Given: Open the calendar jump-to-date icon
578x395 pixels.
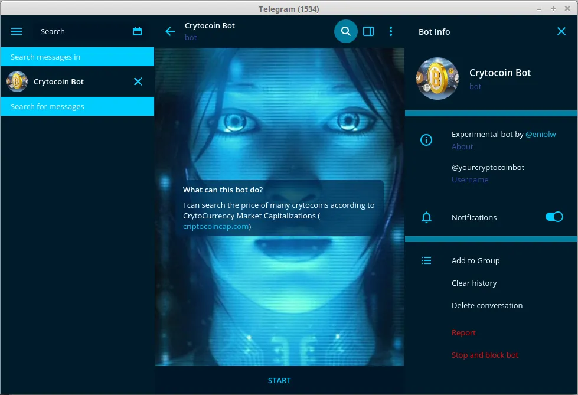Looking at the screenshot, I should (137, 31).
